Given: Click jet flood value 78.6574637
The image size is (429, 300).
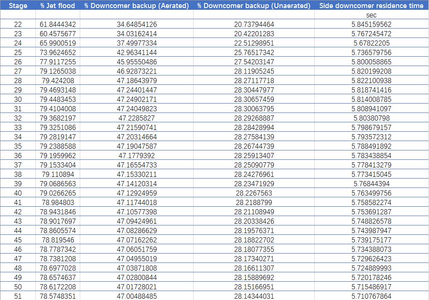Looking at the screenshot, I should [x=58, y=277].
